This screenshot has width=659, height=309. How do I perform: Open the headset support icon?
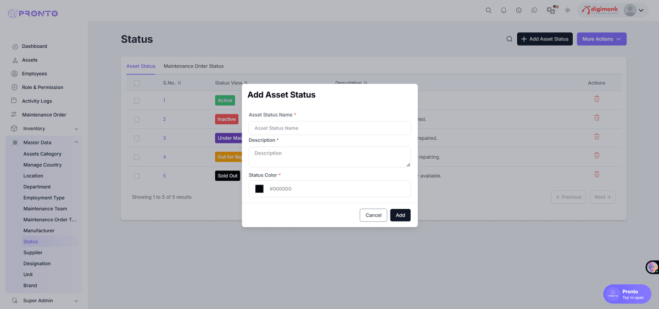[534, 10]
